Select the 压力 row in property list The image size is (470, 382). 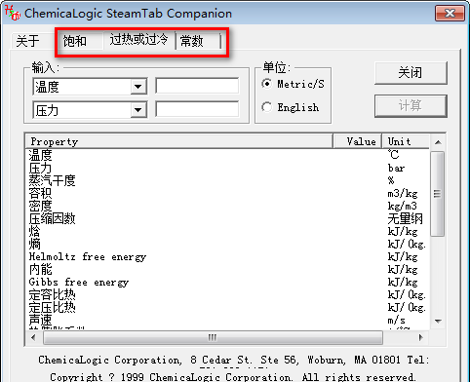click(x=227, y=168)
